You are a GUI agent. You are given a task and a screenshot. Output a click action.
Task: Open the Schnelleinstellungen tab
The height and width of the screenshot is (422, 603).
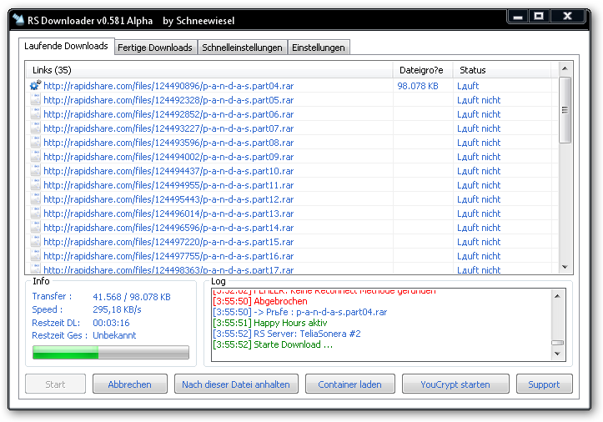click(242, 48)
